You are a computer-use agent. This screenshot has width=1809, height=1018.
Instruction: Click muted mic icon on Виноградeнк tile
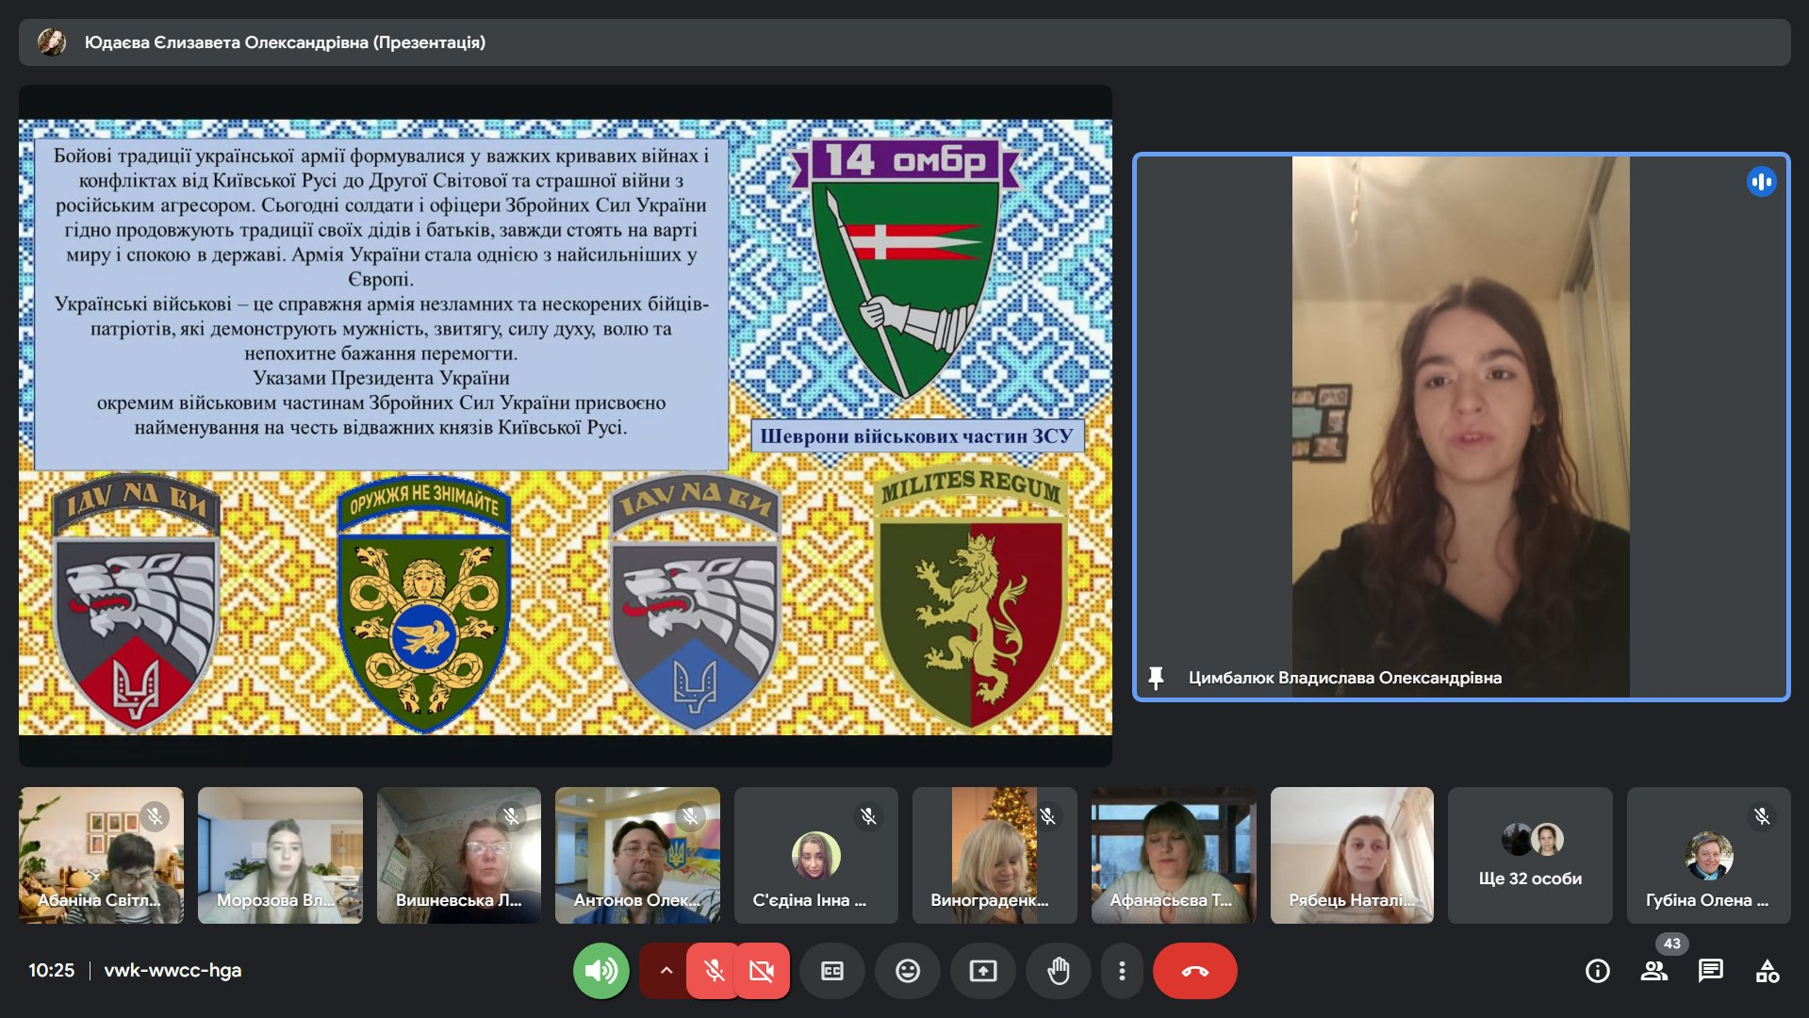[1048, 815]
